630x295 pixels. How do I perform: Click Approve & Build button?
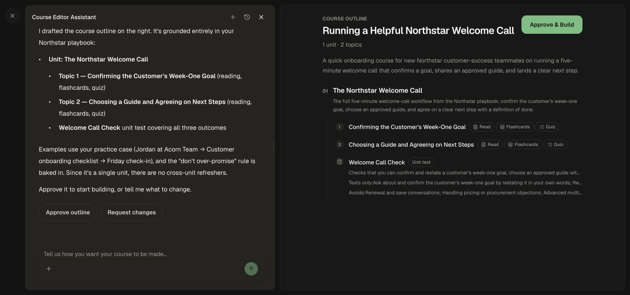[x=552, y=25]
